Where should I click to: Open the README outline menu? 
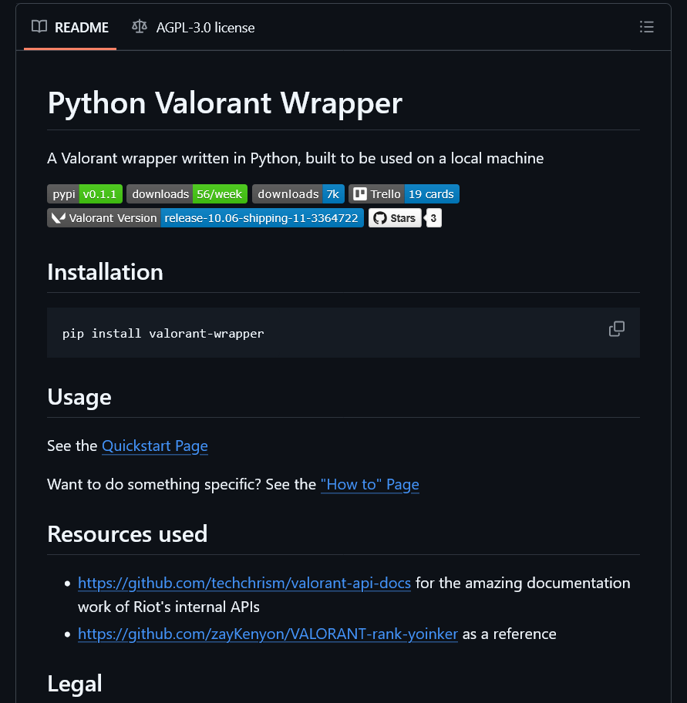(x=646, y=28)
